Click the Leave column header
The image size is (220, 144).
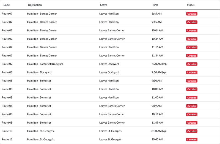pos(103,5)
